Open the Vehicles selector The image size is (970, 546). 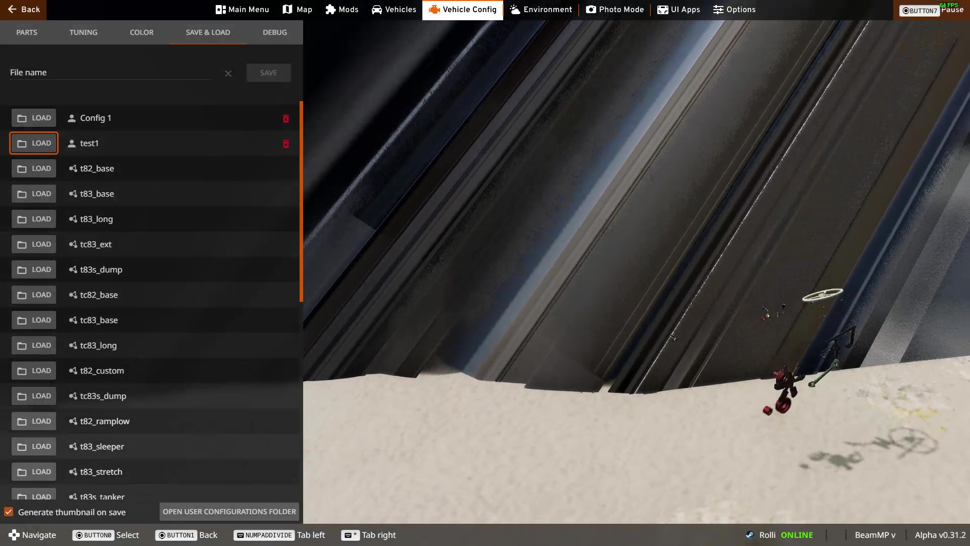pos(394,10)
